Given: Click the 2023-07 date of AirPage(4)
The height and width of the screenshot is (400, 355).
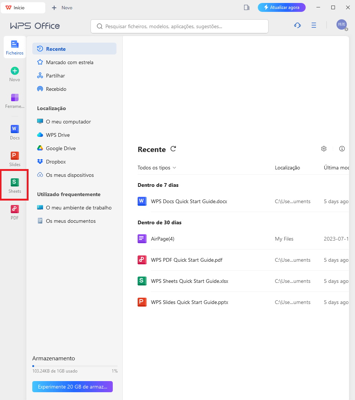Looking at the screenshot, I should coord(336,239).
